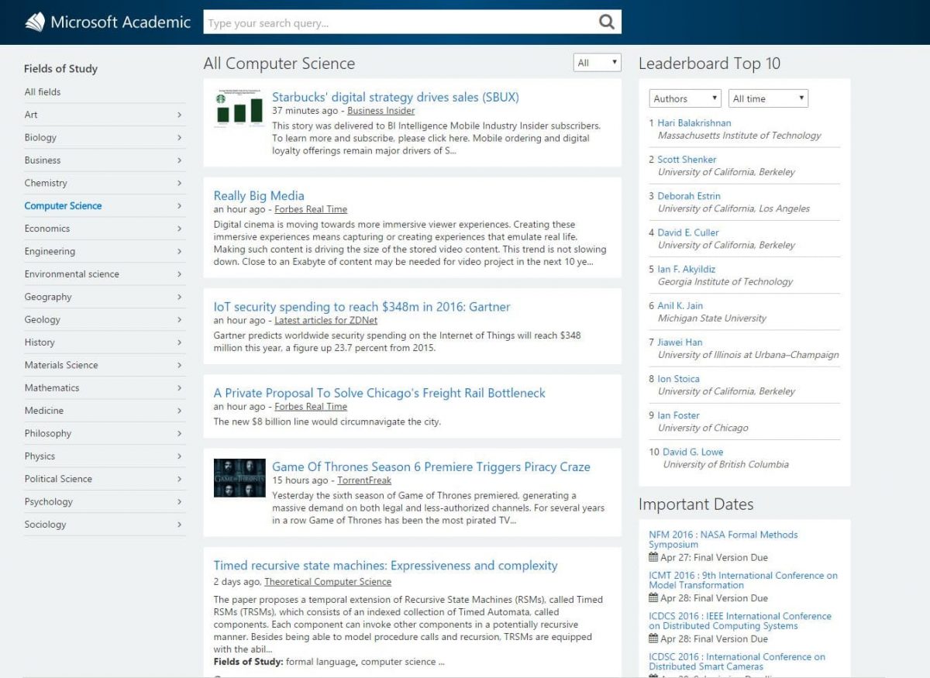The width and height of the screenshot is (930, 678).
Task: Click Georgia Institute of Technology affiliation
Action: coord(725,281)
